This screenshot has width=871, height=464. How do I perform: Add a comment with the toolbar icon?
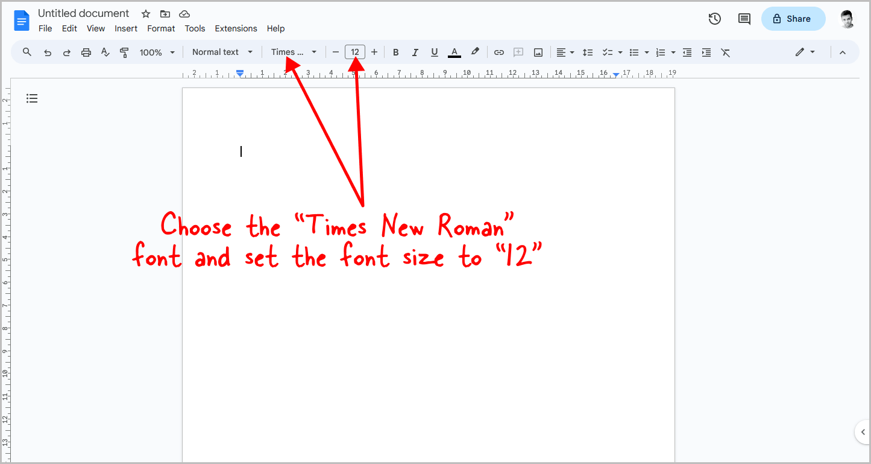click(518, 52)
